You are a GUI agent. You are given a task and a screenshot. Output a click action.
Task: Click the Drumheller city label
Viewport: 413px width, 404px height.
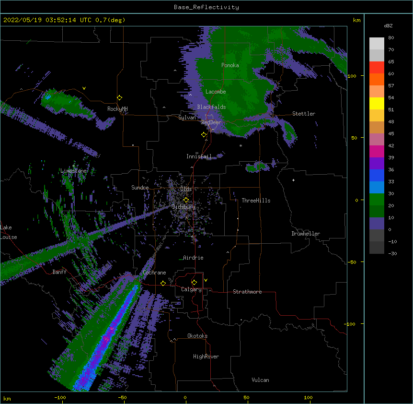tap(306, 234)
